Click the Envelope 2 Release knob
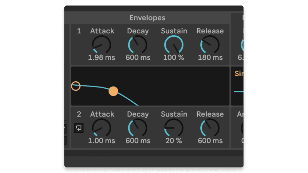This screenshot has height=173, width=308. 210,128
